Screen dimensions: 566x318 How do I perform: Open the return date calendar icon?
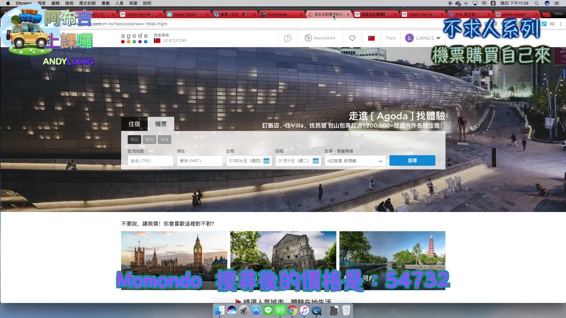click(316, 161)
